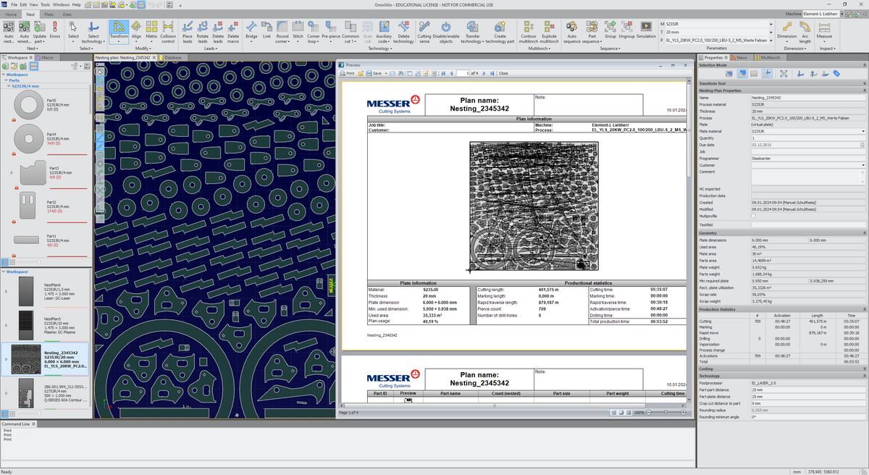Click Disable/enable objects
Screen dimensions: 869x475
pos(447,32)
